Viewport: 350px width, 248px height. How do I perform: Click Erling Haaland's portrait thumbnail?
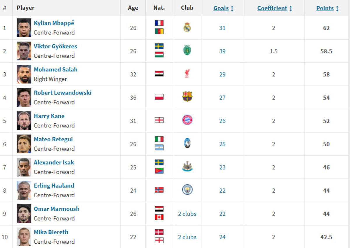(x=24, y=191)
